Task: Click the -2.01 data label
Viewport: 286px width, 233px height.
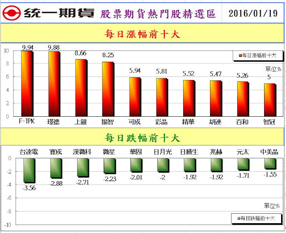Action: (136, 177)
